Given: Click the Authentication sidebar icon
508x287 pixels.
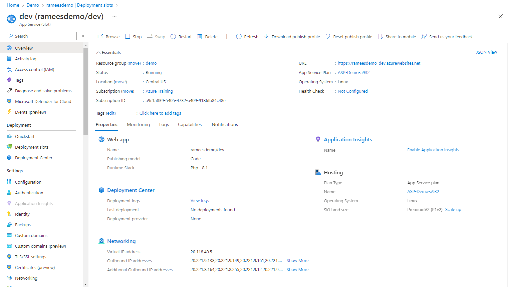Looking at the screenshot, I should click(9, 193).
